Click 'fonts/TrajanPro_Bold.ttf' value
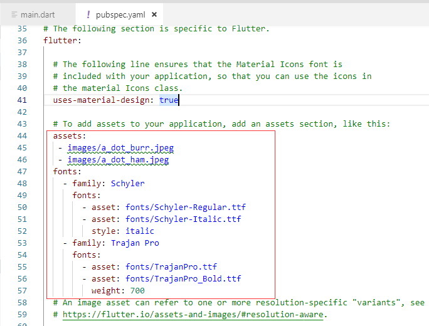This screenshot has width=429, height=326. 183,279
